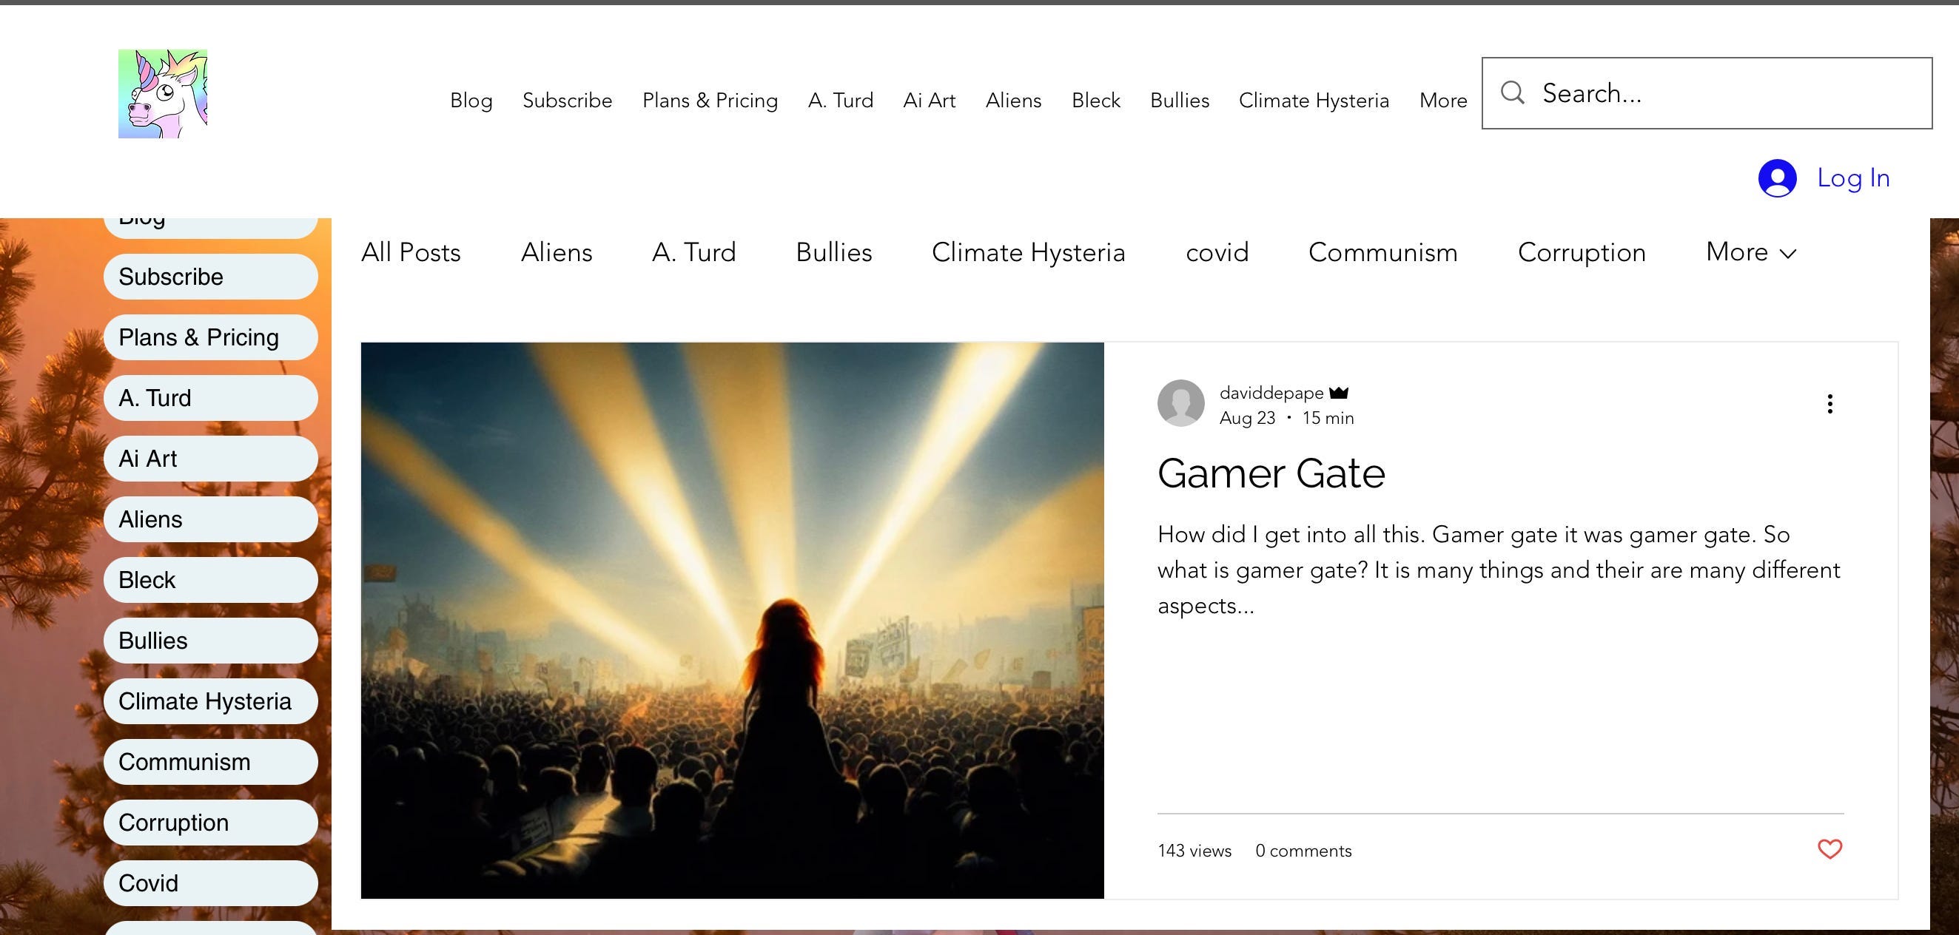1959x935 pixels.
Task: Click the admin crown badge icon
Action: pos(1339,393)
